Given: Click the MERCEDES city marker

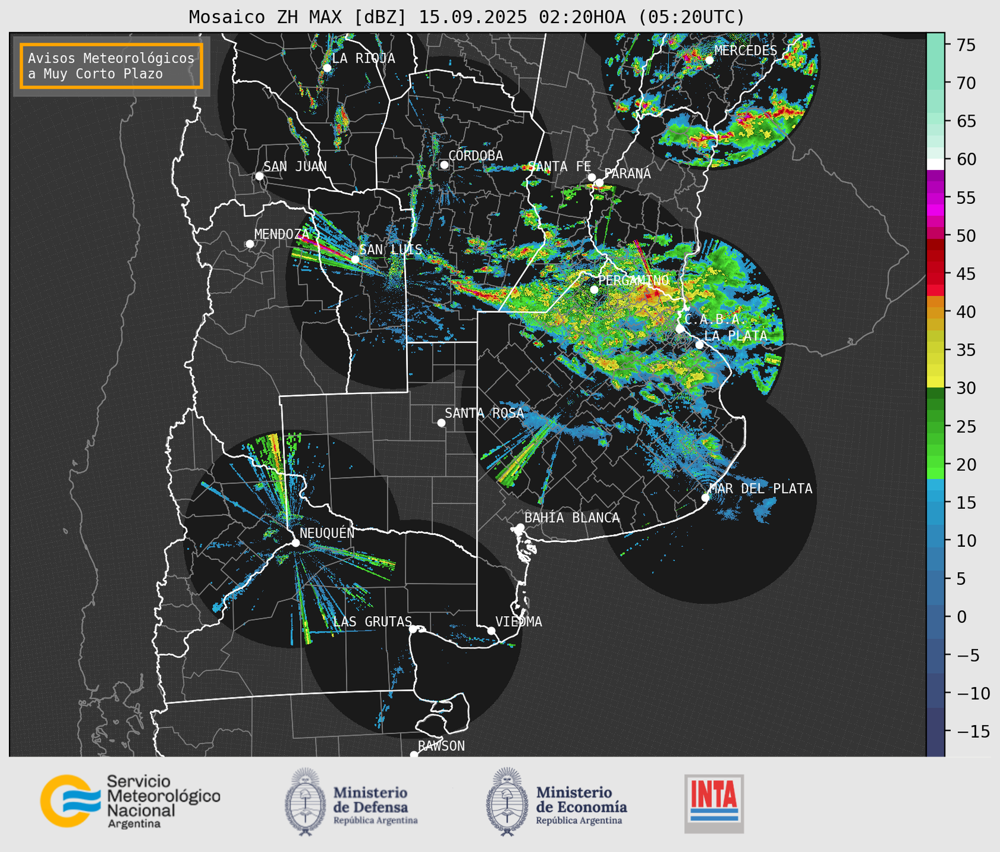Looking at the screenshot, I should coord(709,60).
